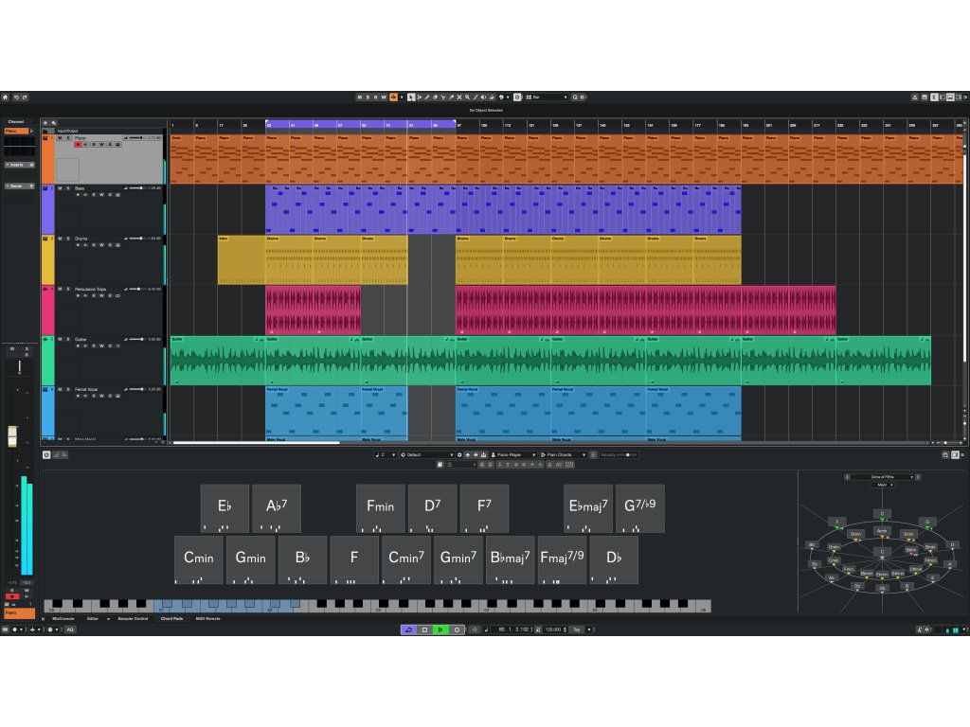This screenshot has width=970, height=727.
Task: Switch to the MixConsole tab
Action: click(63, 618)
